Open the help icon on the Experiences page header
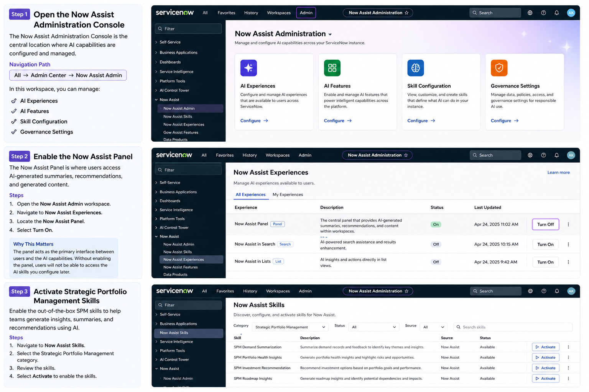The width and height of the screenshot is (589, 392). click(543, 155)
